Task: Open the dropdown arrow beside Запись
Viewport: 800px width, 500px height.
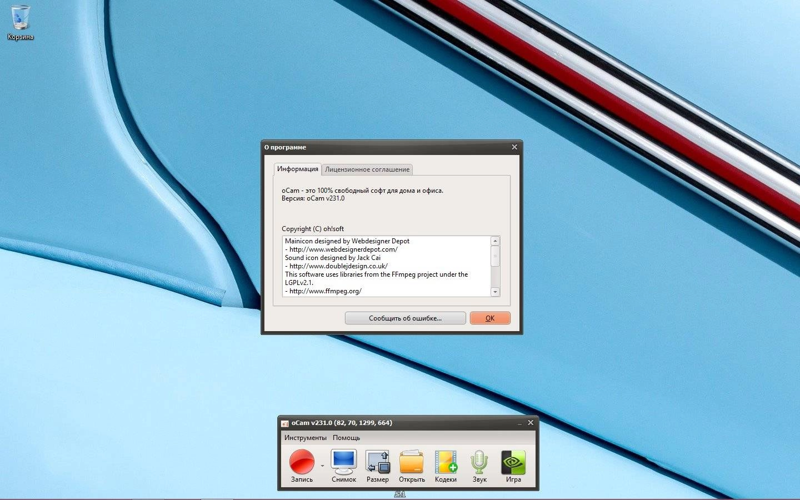Action: point(322,466)
